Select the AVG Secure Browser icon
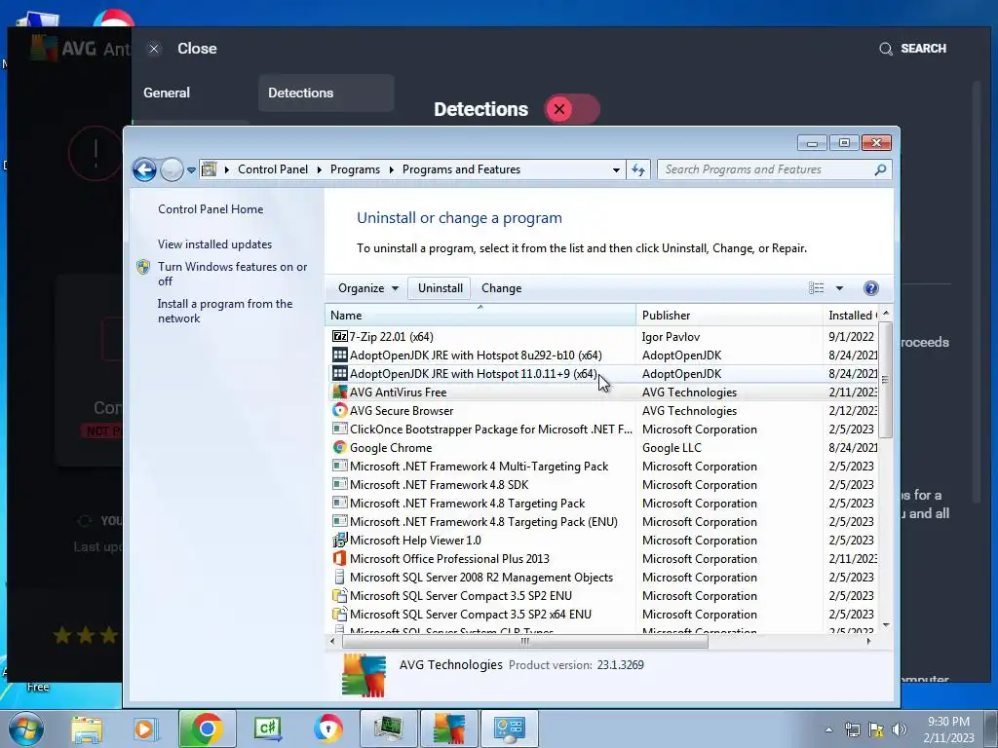This screenshot has width=998, height=748. tap(340, 410)
